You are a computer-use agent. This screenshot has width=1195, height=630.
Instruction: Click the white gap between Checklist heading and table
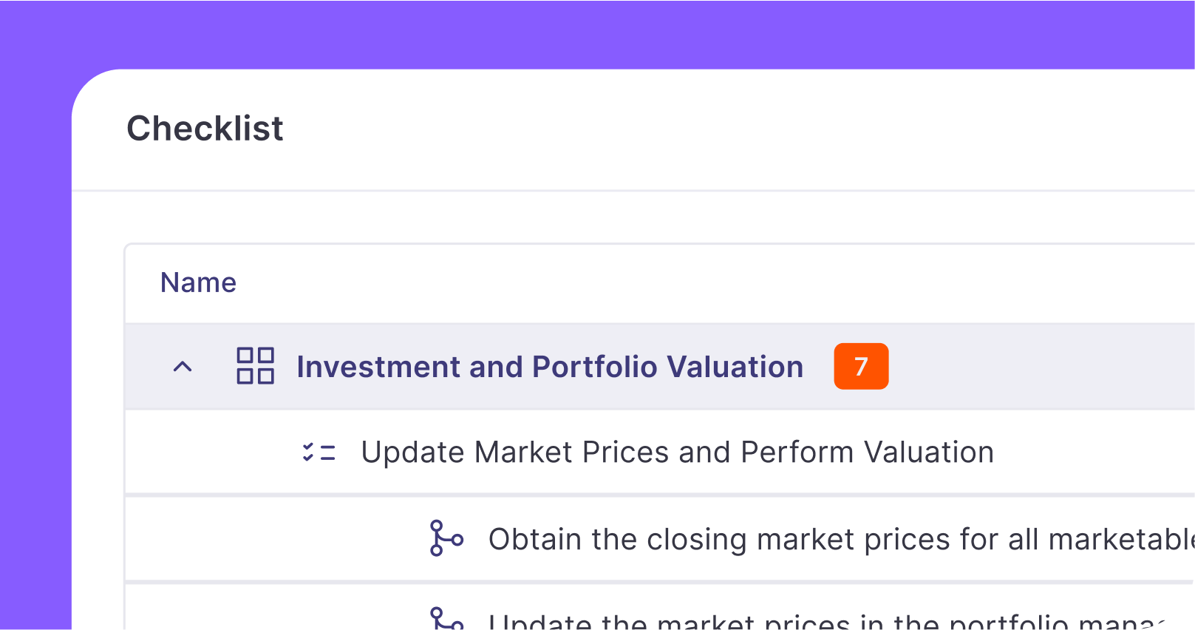(591, 217)
